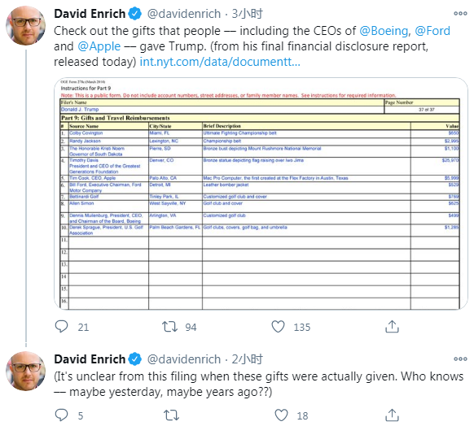Open the @Apple mention link
The image size is (474, 426).
99,46
